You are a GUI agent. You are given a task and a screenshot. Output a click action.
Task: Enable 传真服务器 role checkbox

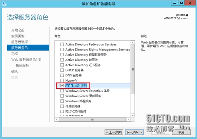click(62, 106)
